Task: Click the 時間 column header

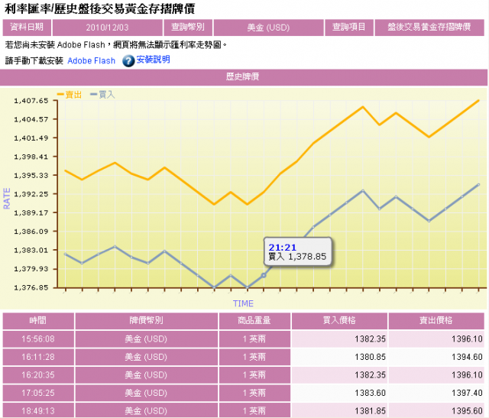Action: tap(38, 321)
